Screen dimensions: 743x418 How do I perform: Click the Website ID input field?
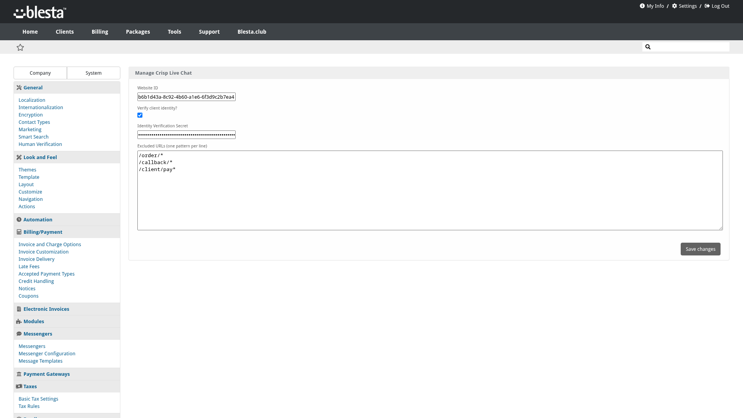tap(187, 97)
